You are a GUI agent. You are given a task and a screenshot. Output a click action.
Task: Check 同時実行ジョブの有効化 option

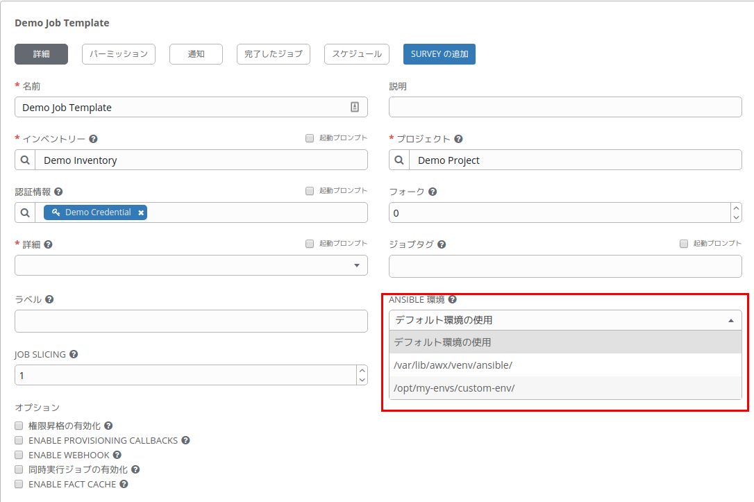[x=19, y=469]
